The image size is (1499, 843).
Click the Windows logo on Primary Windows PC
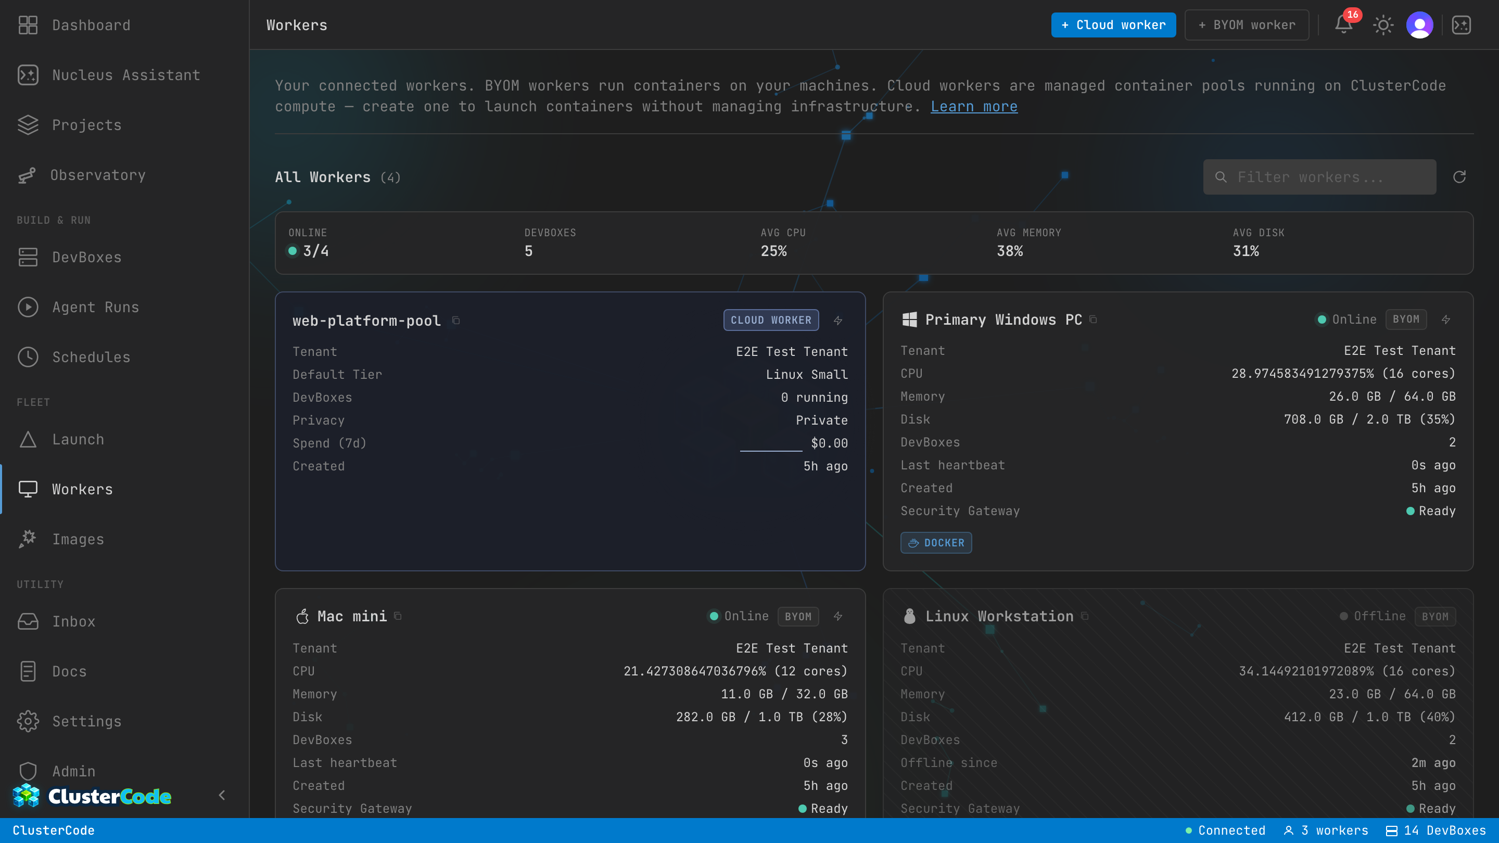(x=909, y=320)
